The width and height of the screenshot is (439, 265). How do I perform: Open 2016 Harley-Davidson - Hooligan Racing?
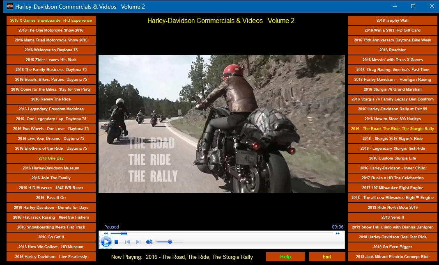pyautogui.click(x=393, y=80)
